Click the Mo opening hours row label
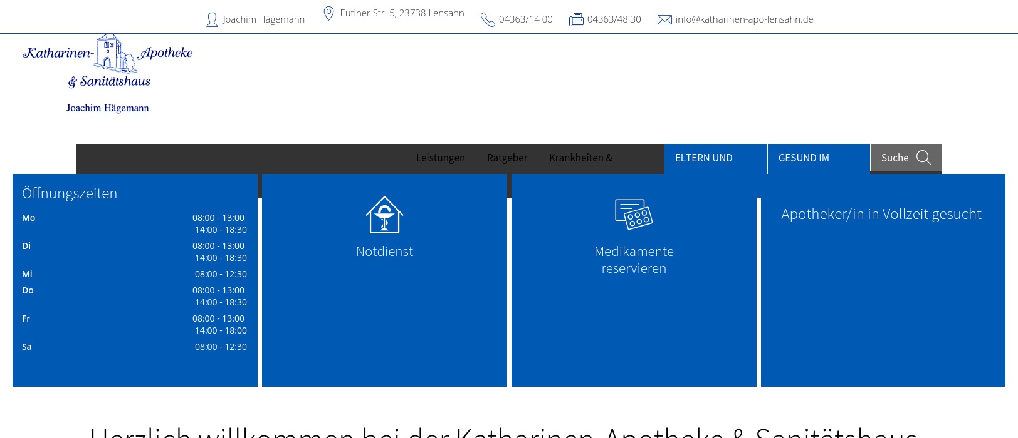This screenshot has height=438, width=1018. point(29,218)
